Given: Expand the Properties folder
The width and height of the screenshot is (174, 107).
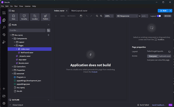Looking at the screenshot, I should pos(12,70).
